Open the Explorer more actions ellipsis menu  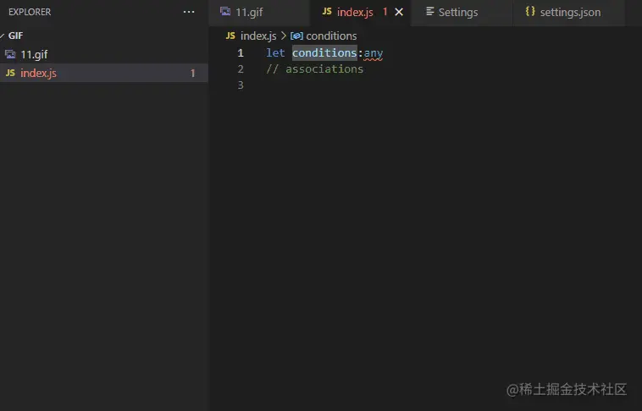(x=189, y=12)
